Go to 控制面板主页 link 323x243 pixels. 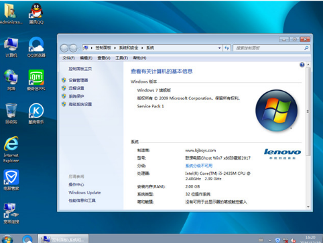(x=80, y=69)
